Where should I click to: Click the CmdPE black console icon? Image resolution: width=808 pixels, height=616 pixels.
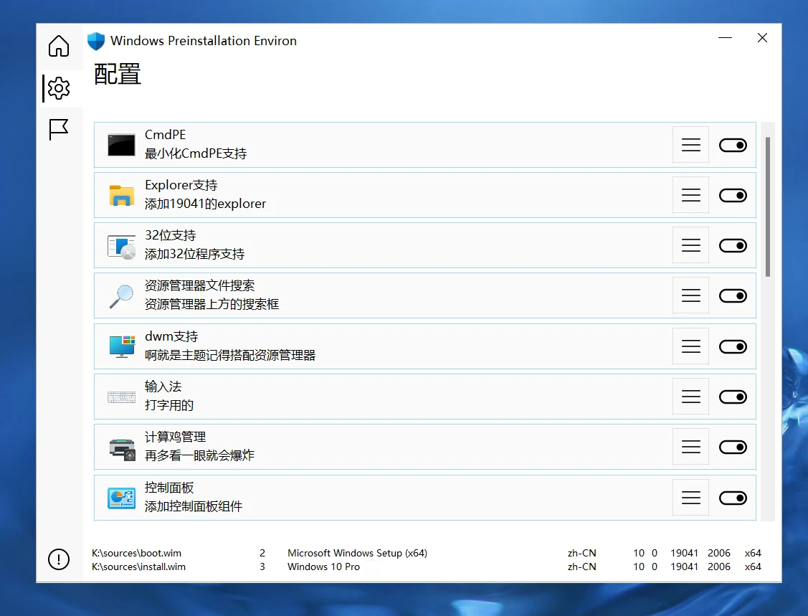pyautogui.click(x=121, y=145)
